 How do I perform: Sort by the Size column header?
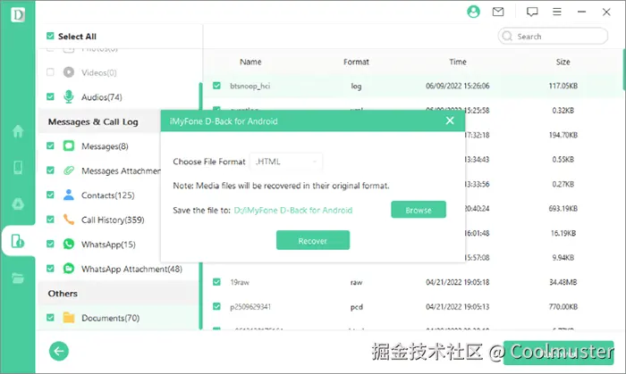coord(563,62)
